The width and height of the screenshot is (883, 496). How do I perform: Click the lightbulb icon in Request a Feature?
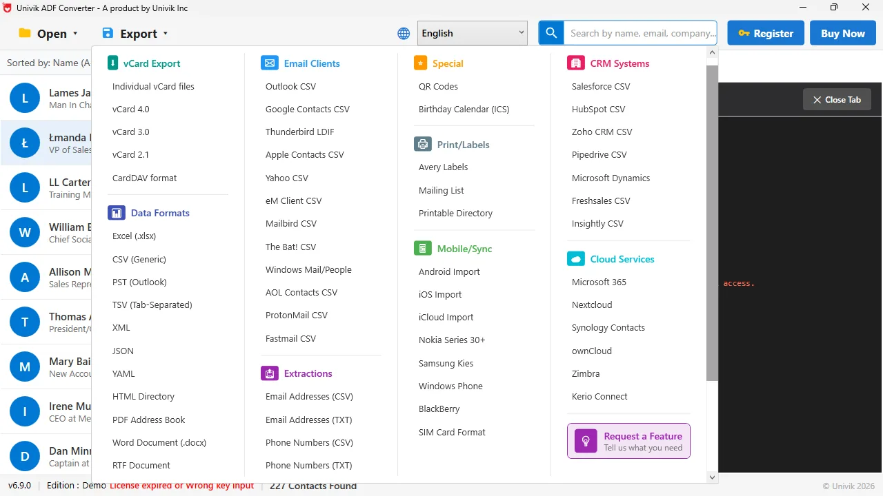pyautogui.click(x=586, y=441)
